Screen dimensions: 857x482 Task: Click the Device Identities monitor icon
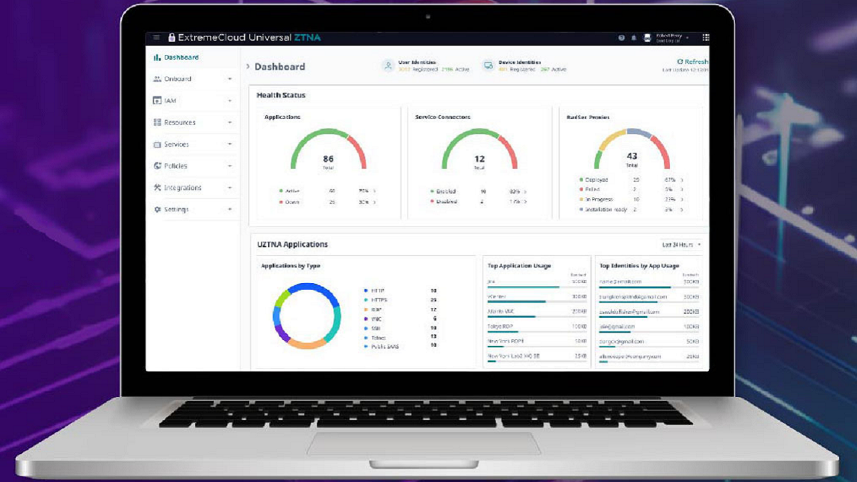coord(488,66)
